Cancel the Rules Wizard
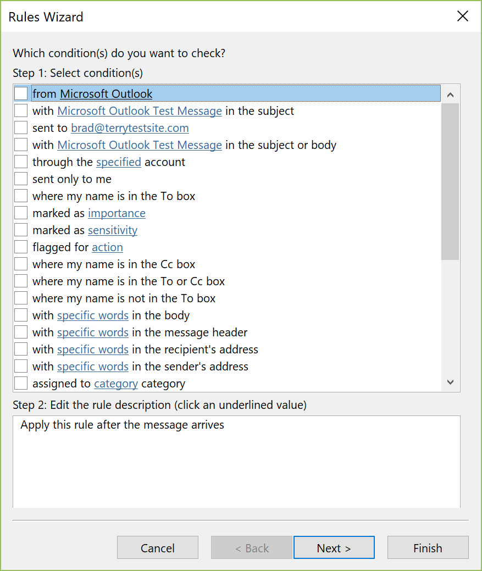482x571 pixels. (158, 547)
